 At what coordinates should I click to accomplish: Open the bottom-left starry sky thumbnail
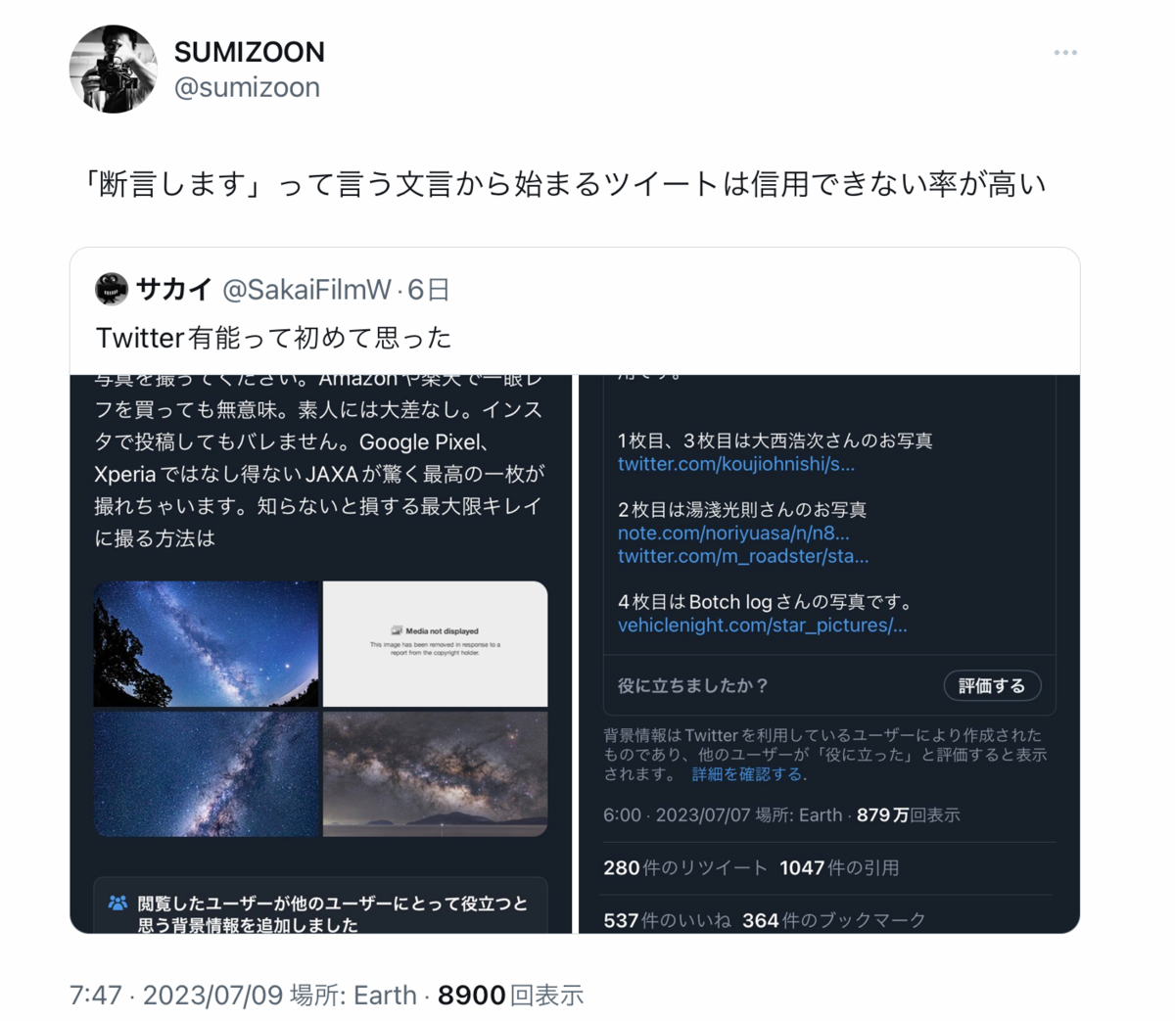coord(207,773)
